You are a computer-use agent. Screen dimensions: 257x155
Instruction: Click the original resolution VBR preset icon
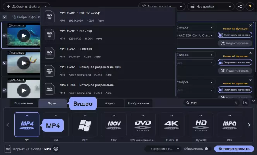pos(50,71)
